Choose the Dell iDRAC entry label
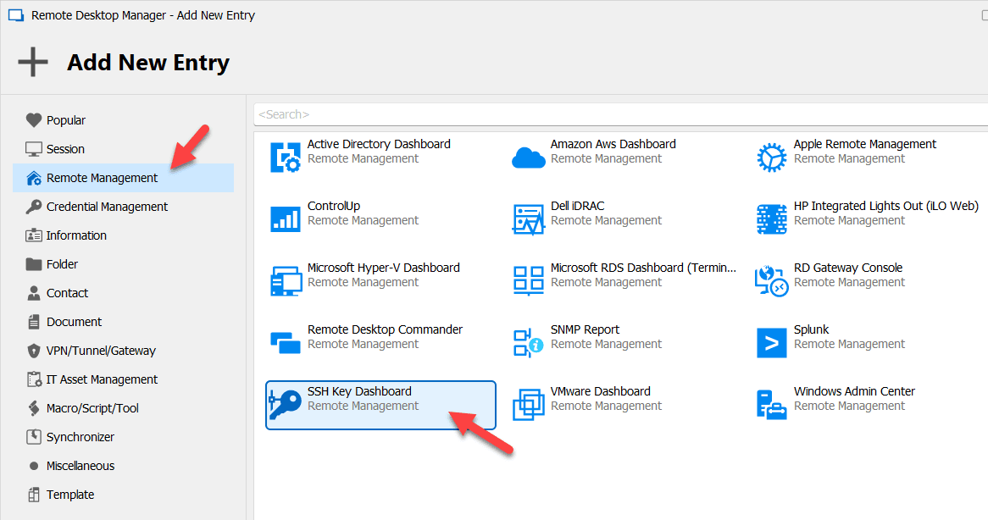Screen dimensions: 988x520 tap(577, 206)
